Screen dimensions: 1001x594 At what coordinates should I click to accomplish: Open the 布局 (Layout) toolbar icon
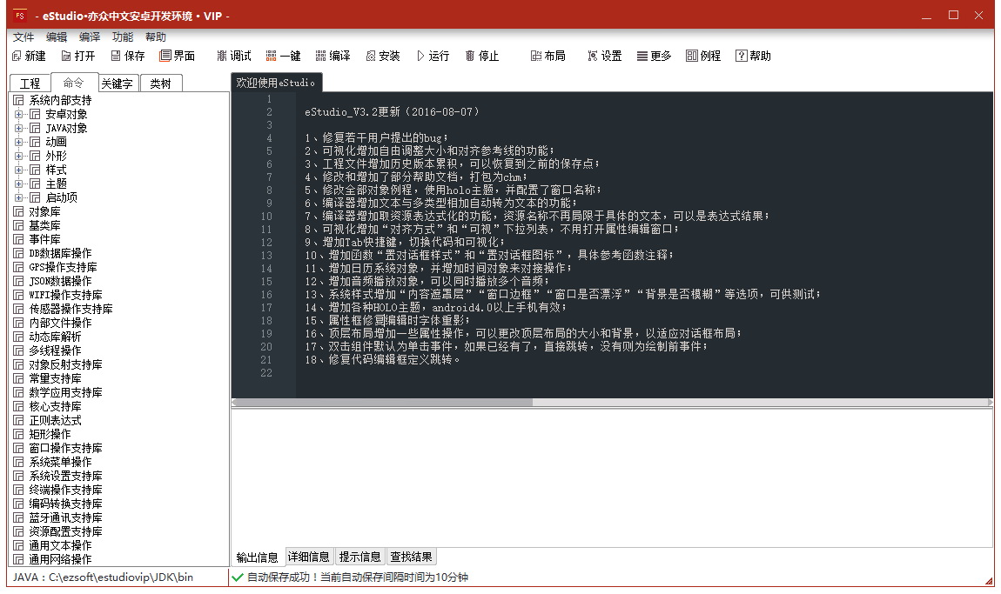click(536, 57)
